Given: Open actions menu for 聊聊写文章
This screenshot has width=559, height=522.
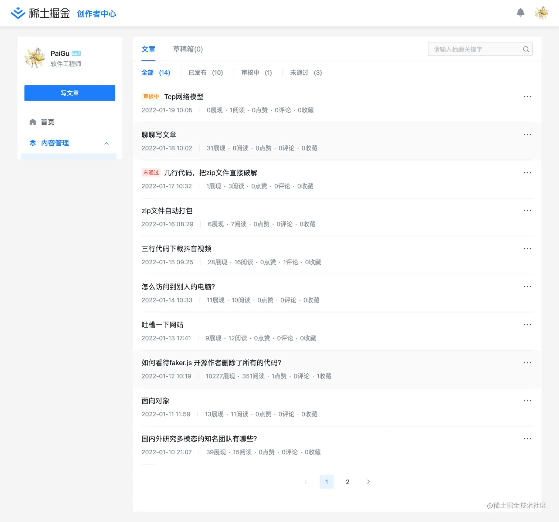Looking at the screenshot, I should (527, 134).
